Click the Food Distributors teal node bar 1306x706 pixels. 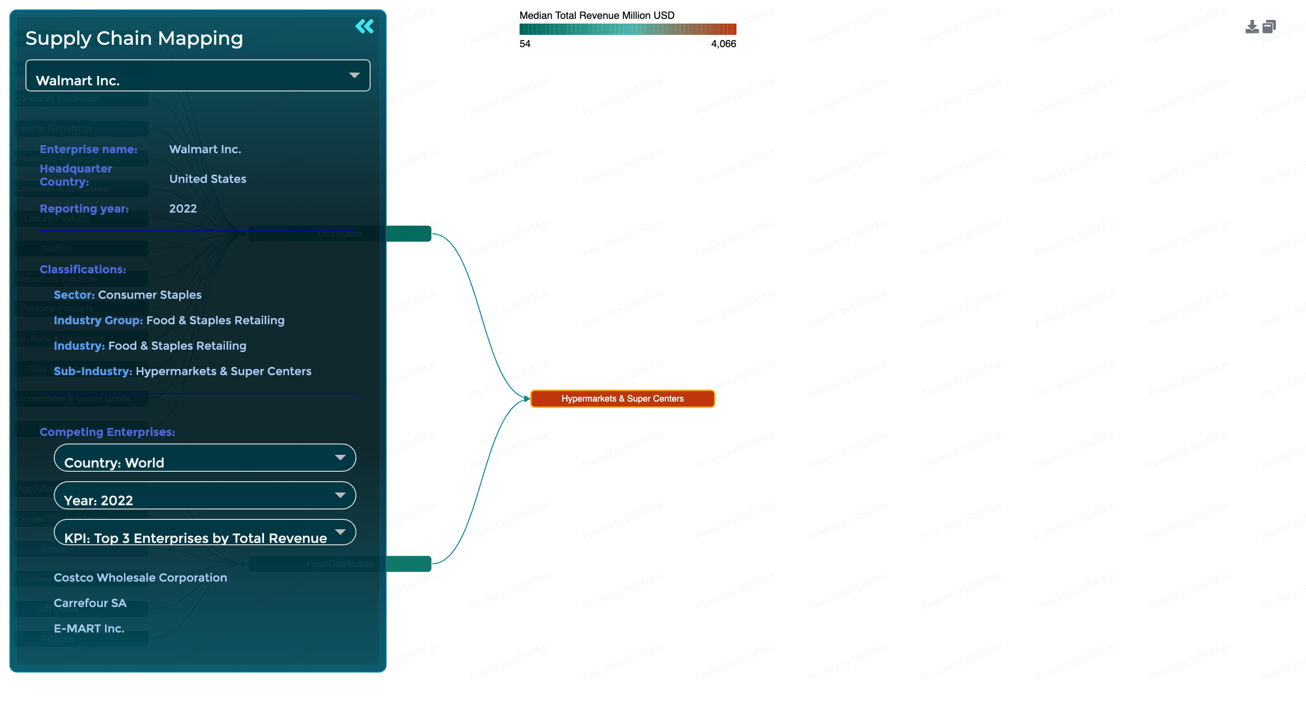pyautogui.click(x=408, y=564)
